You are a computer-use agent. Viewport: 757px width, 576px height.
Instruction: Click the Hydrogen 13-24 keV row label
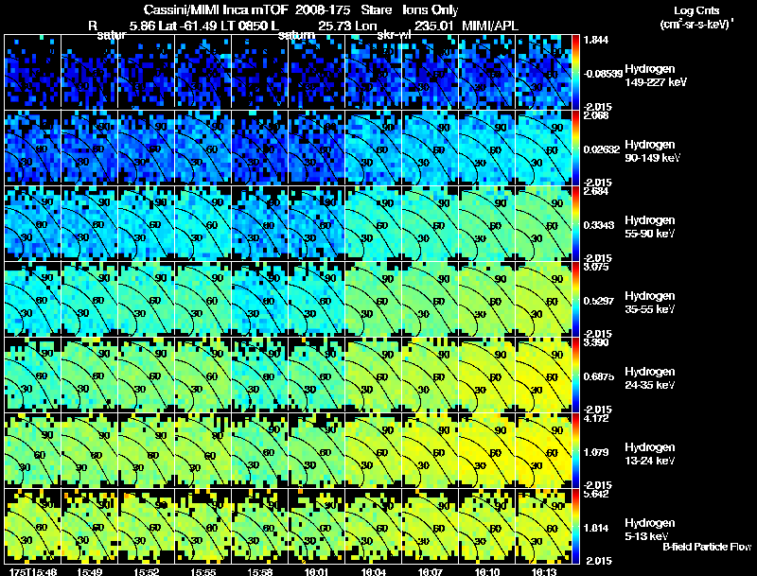(650, 454)
